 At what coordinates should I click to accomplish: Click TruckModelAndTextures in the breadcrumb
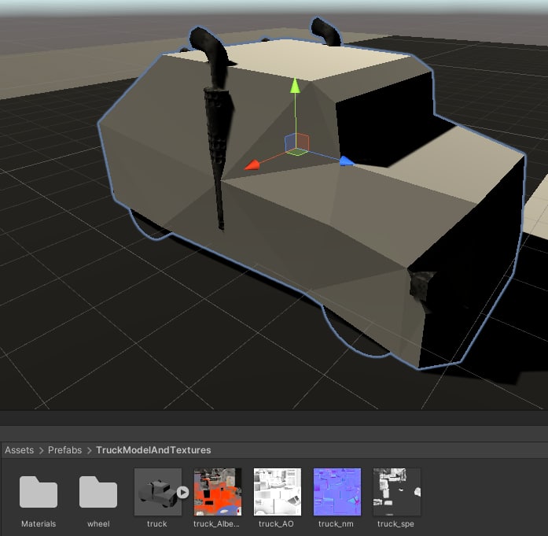click(153, 450)
